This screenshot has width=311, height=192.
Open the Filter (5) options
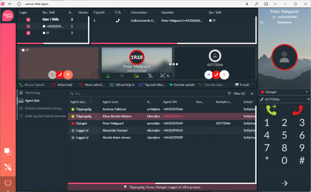[x=236, y=94]
